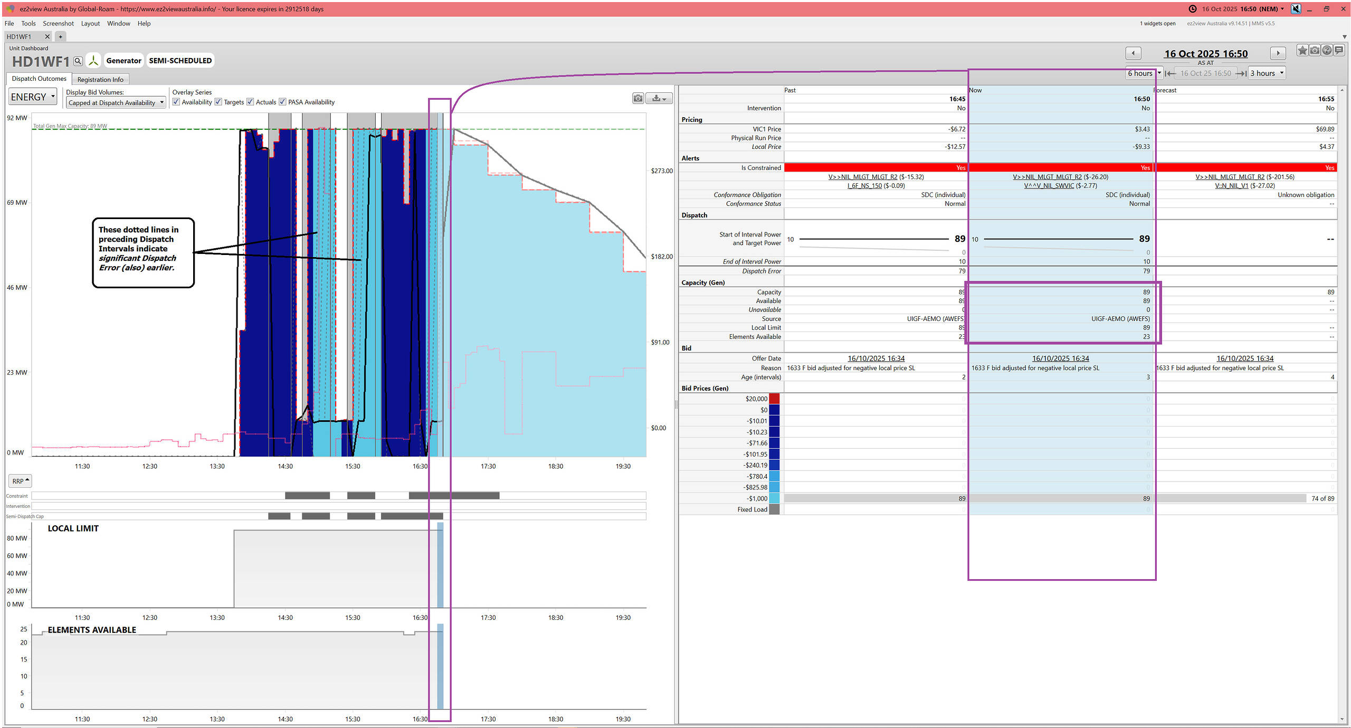This screenshot has height=728, width=1351.
Task: Uncheck the Availability overlay checkbox
Action: click(176, 102)
